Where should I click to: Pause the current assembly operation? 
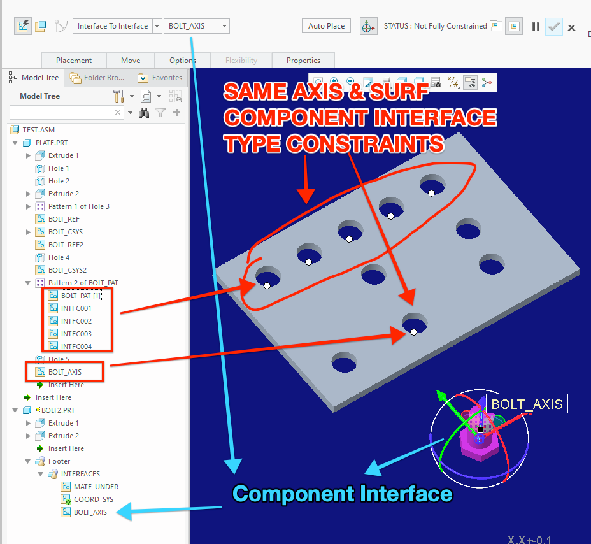(x=536, y=27)
